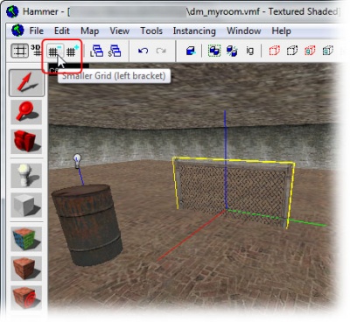Choose the Camera tool
Viewport: 350px width, 322px height.
[26, 141]
